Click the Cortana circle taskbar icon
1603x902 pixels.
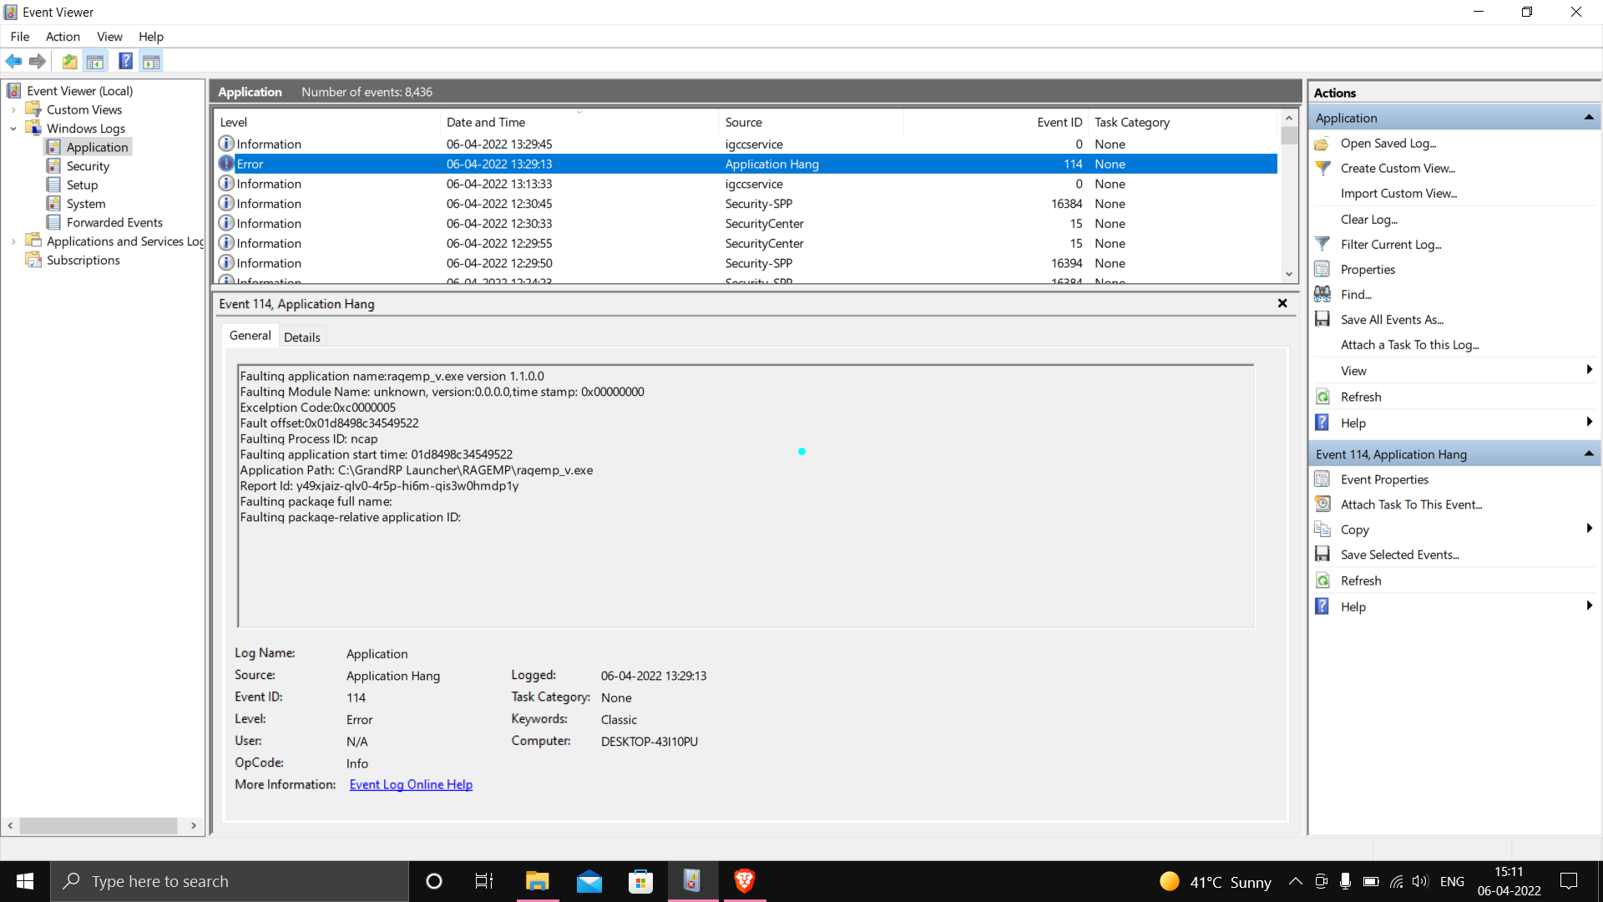pyautogui.click(x=433, y=881)
